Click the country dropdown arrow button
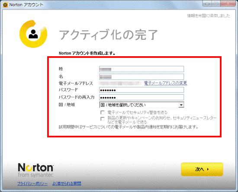Viewport: 238px width, 192px height. (181, 105)
